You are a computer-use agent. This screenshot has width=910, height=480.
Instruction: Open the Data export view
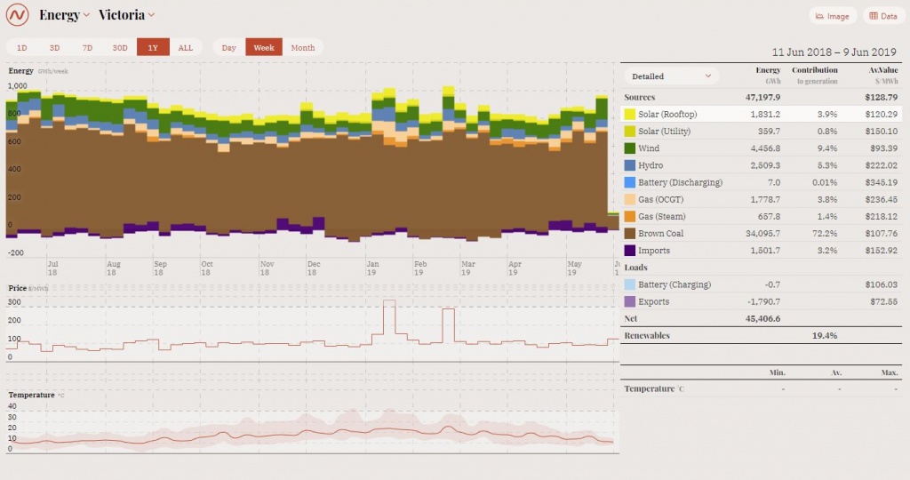coord(883,16)
